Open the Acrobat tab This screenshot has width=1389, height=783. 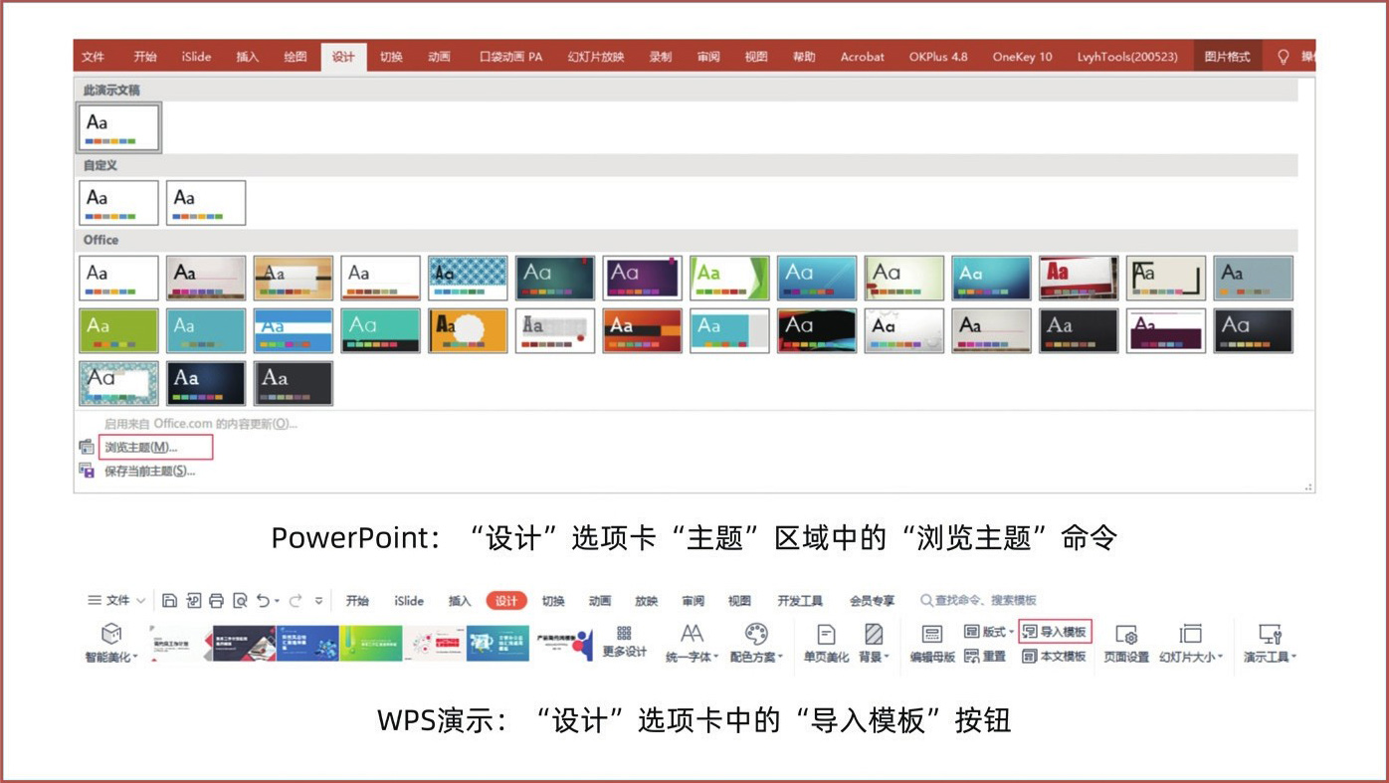pos(862,57)
